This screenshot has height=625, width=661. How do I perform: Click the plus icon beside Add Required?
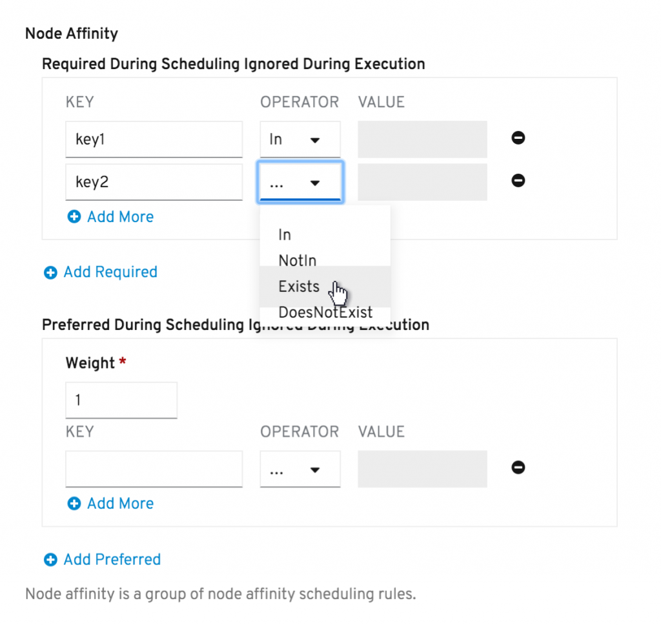point(50,272)
